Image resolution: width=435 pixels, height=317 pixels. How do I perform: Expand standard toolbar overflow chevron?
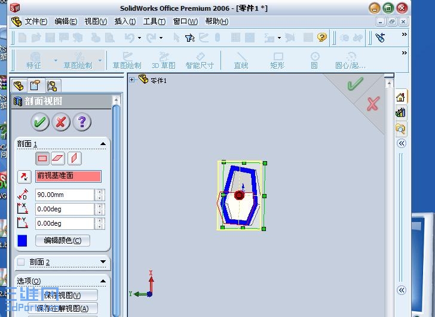pyautogui.click(x=404, y=35)
